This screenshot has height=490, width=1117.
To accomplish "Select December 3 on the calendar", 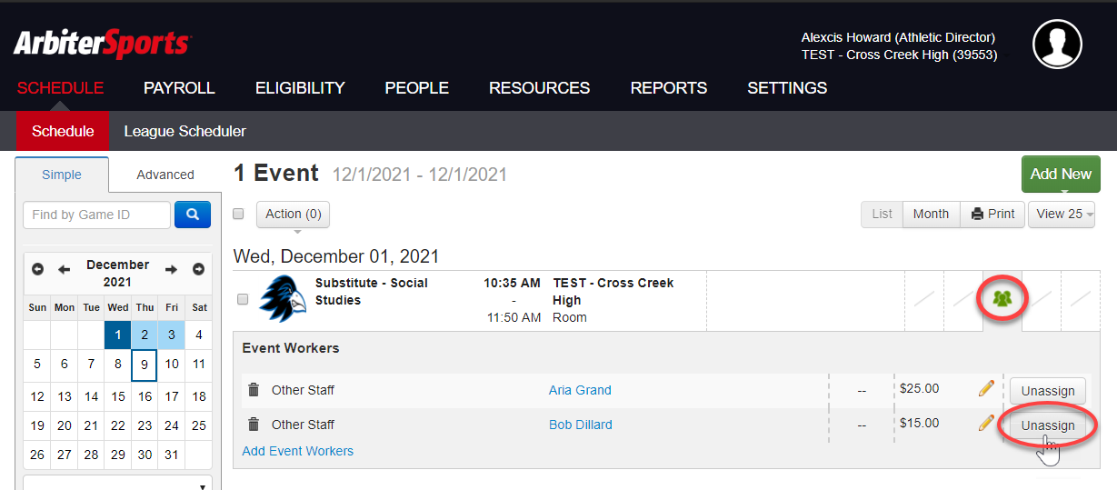I will click(x=172, y=335).
